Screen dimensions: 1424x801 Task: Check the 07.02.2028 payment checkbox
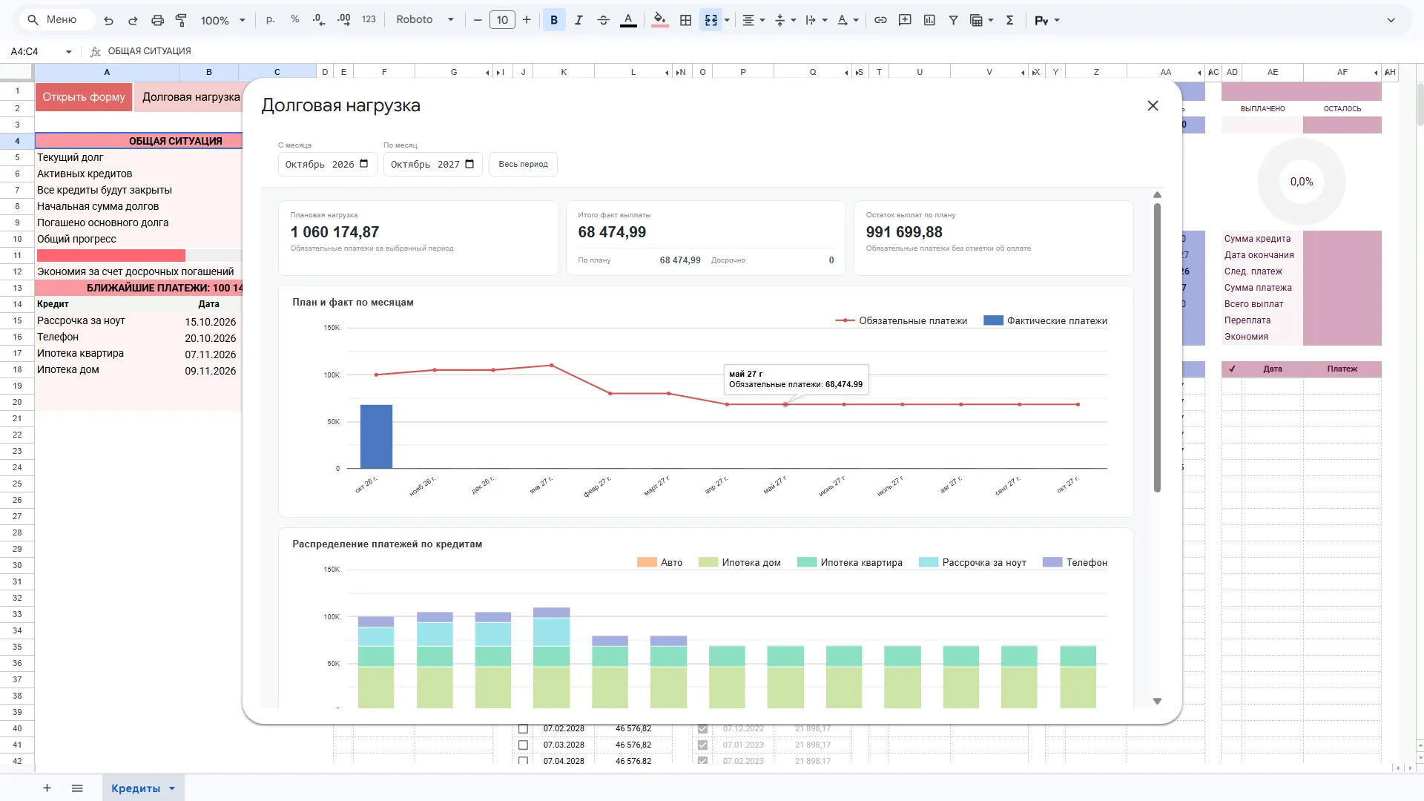click(x=523, y=729)
